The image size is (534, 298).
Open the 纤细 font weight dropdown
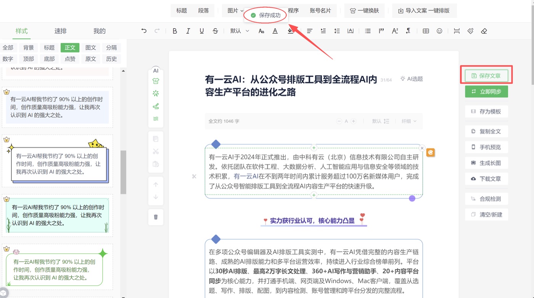pyautogui.click(x=409, y=121)
